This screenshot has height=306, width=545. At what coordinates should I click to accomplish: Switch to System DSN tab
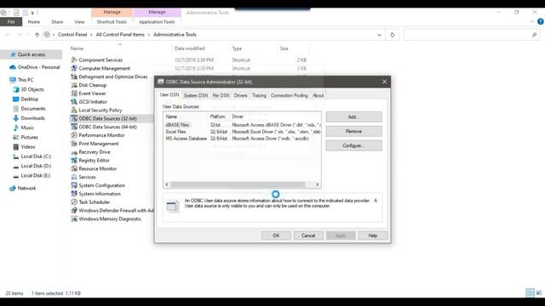pyautogui.click(x=196, y=95)
